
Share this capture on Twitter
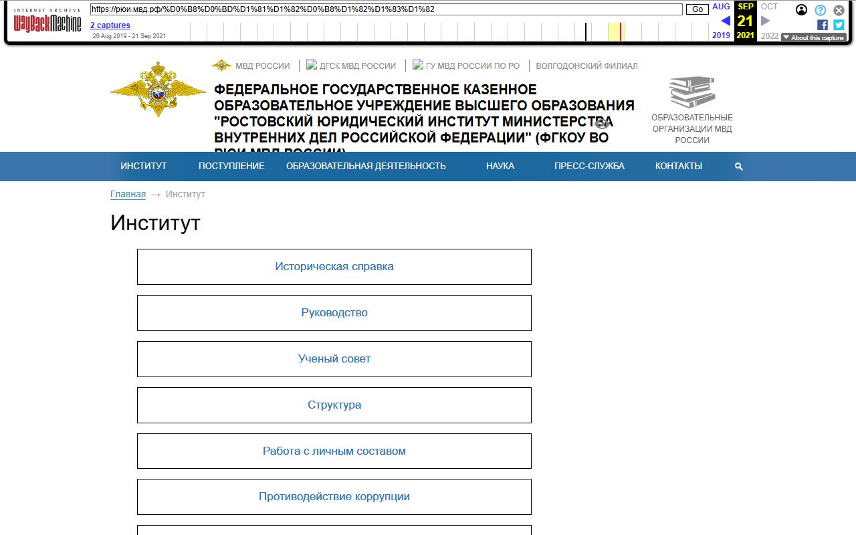click(x=839, y=25)
